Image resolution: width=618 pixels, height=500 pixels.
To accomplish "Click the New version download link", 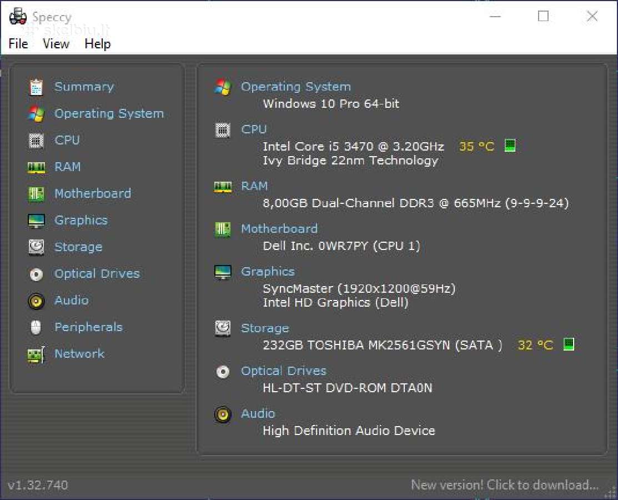I will click(x=505, y=485).
